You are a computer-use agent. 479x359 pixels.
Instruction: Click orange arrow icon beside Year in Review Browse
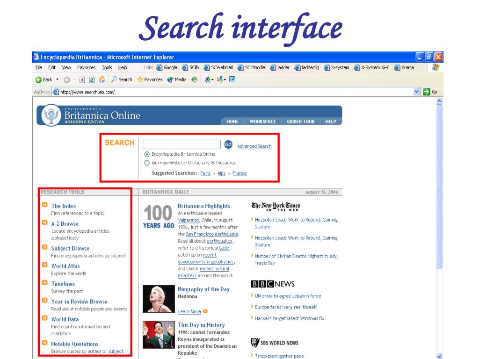(44, 301)
